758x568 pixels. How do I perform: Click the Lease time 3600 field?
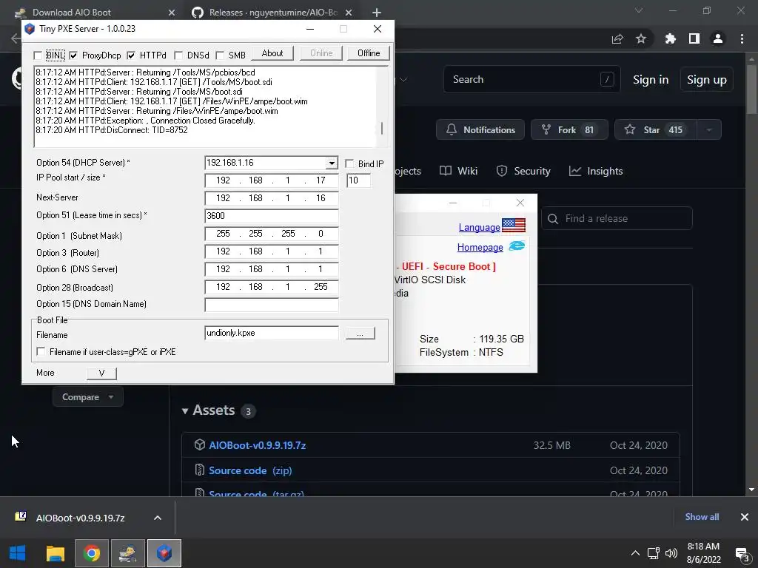pos(271,216)
